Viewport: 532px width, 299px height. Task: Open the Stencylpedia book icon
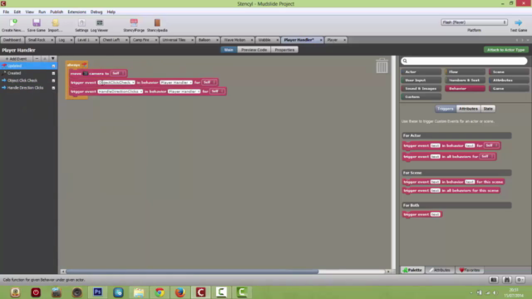point(157,23)
